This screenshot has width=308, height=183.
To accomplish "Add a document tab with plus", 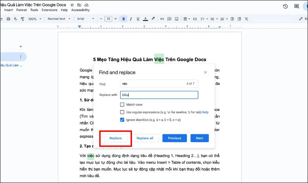I will point(21,46).
